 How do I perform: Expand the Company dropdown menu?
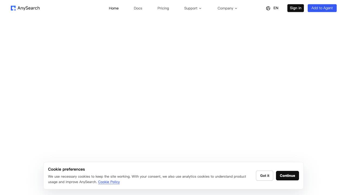[x=227, y=8]
